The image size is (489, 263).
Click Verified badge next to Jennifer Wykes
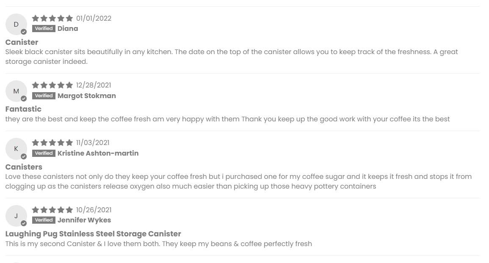pyautogui.click(x=44, y=220)
